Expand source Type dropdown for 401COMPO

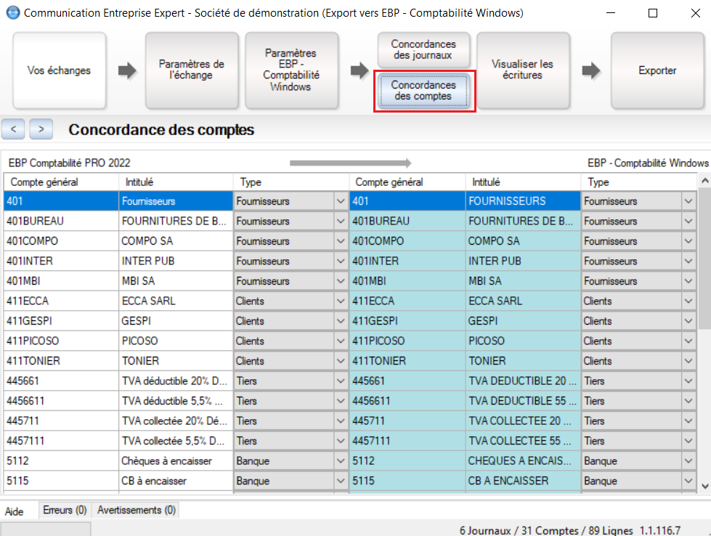pyautogui.click(x=341, y=241)
